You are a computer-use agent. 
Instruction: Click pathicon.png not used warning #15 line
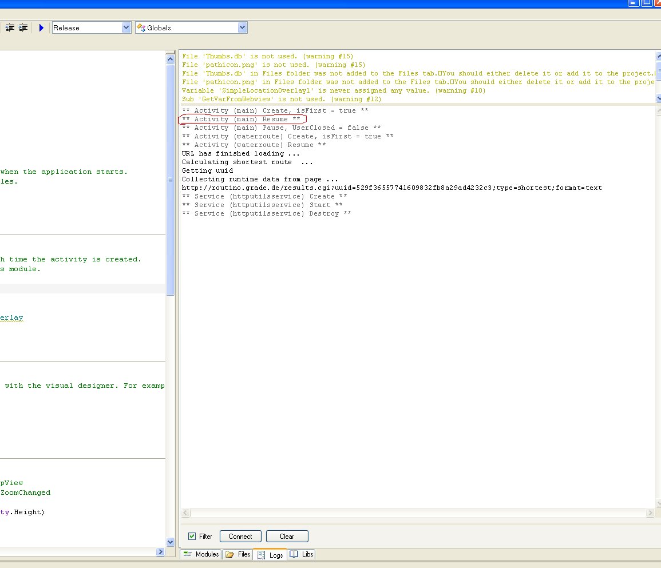click(274, 65)
